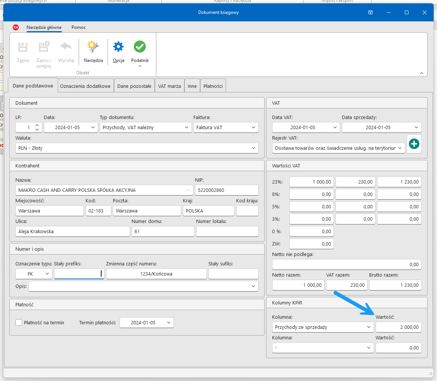Expand the Waluta currency dropdown

tap(137, 148)
